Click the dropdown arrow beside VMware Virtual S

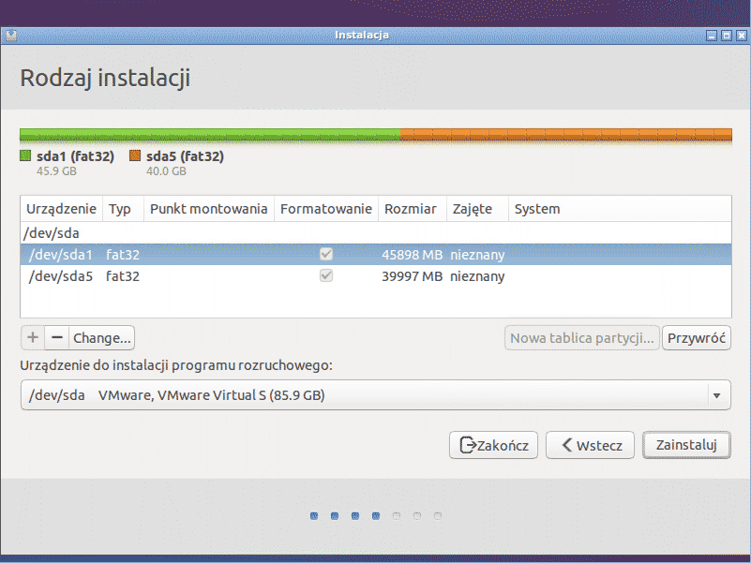717,395
